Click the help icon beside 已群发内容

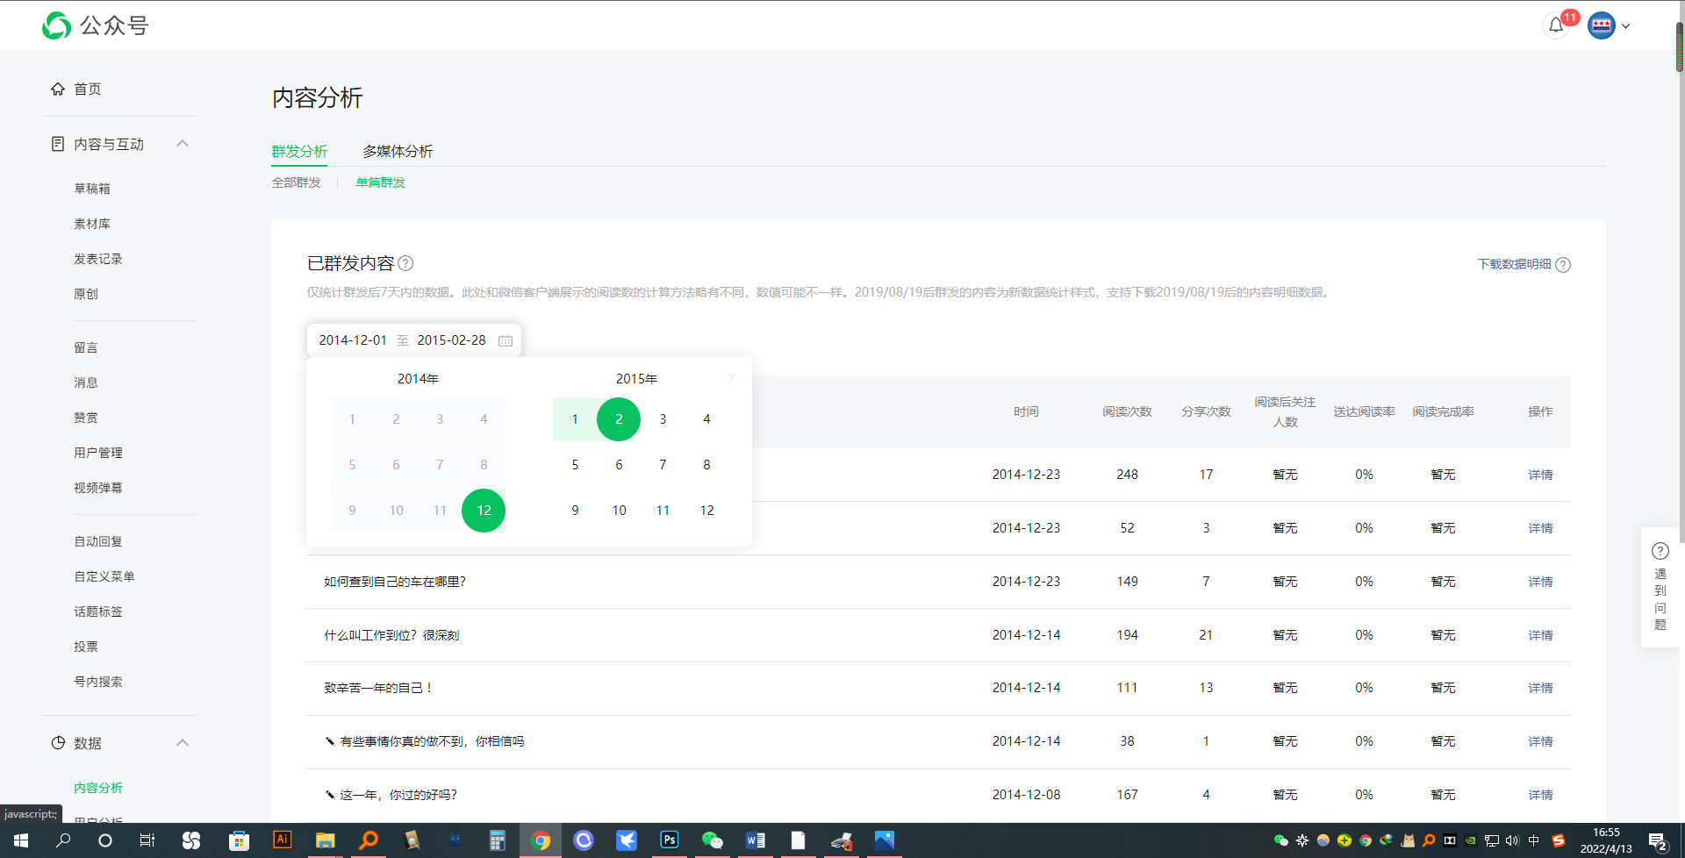click(405, 263)
